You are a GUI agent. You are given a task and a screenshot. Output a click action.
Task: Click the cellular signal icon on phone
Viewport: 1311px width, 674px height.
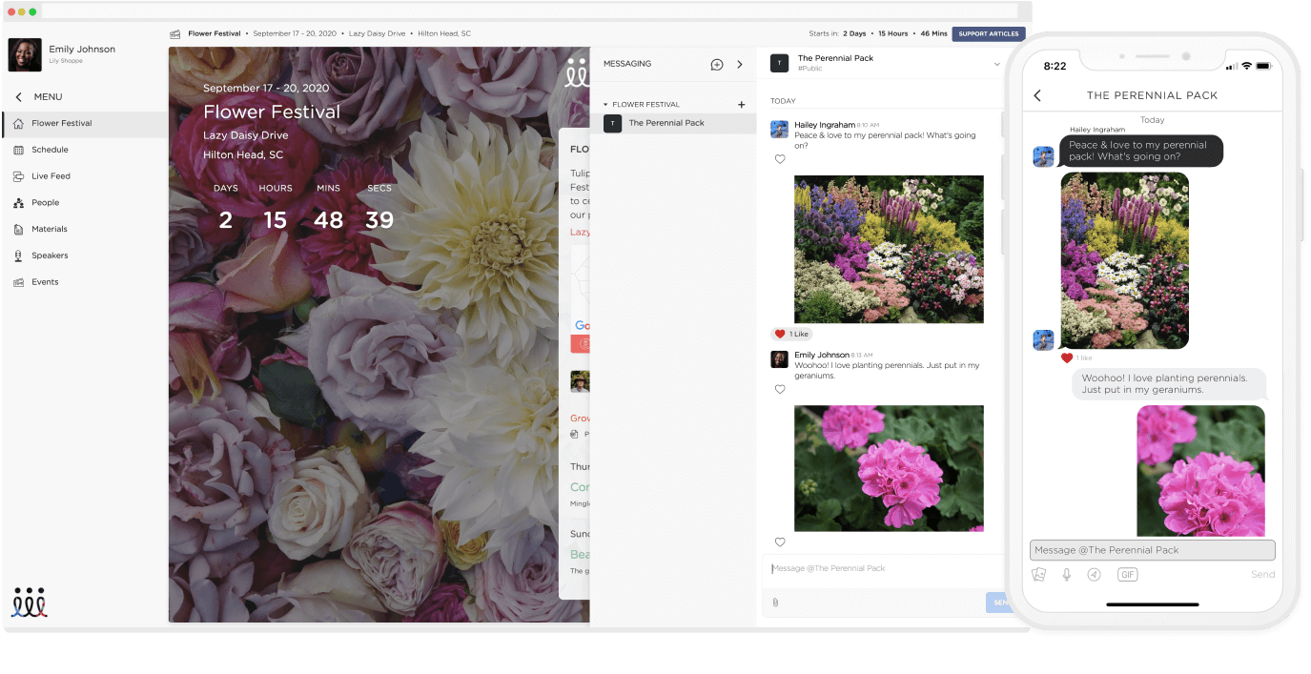(1232, 66)
